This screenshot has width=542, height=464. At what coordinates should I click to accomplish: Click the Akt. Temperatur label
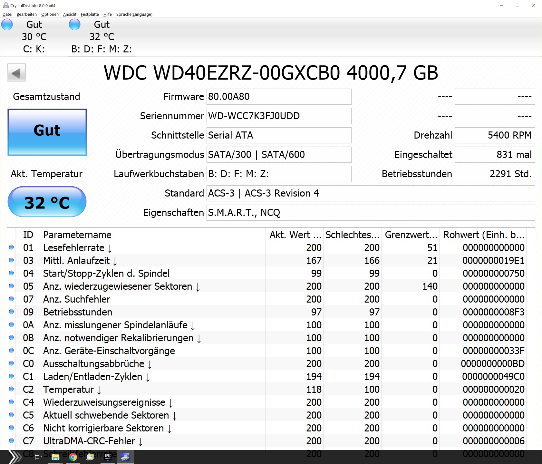click(46, 174)
